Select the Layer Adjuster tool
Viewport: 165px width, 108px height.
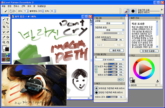coord(7,23)
